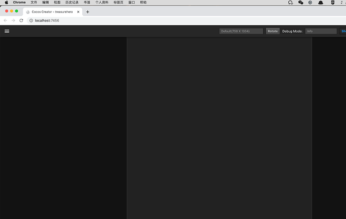This screenshot has width=346, height=219.
Task: Select the Cocos Creator - treasurehero tab
Action: [53, 12]
